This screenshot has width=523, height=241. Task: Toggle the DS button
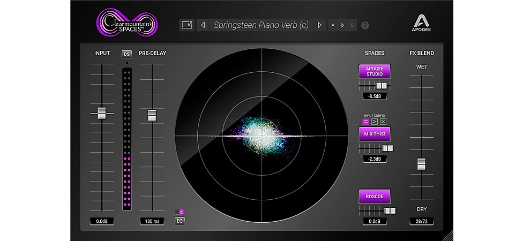pos(126,54)
